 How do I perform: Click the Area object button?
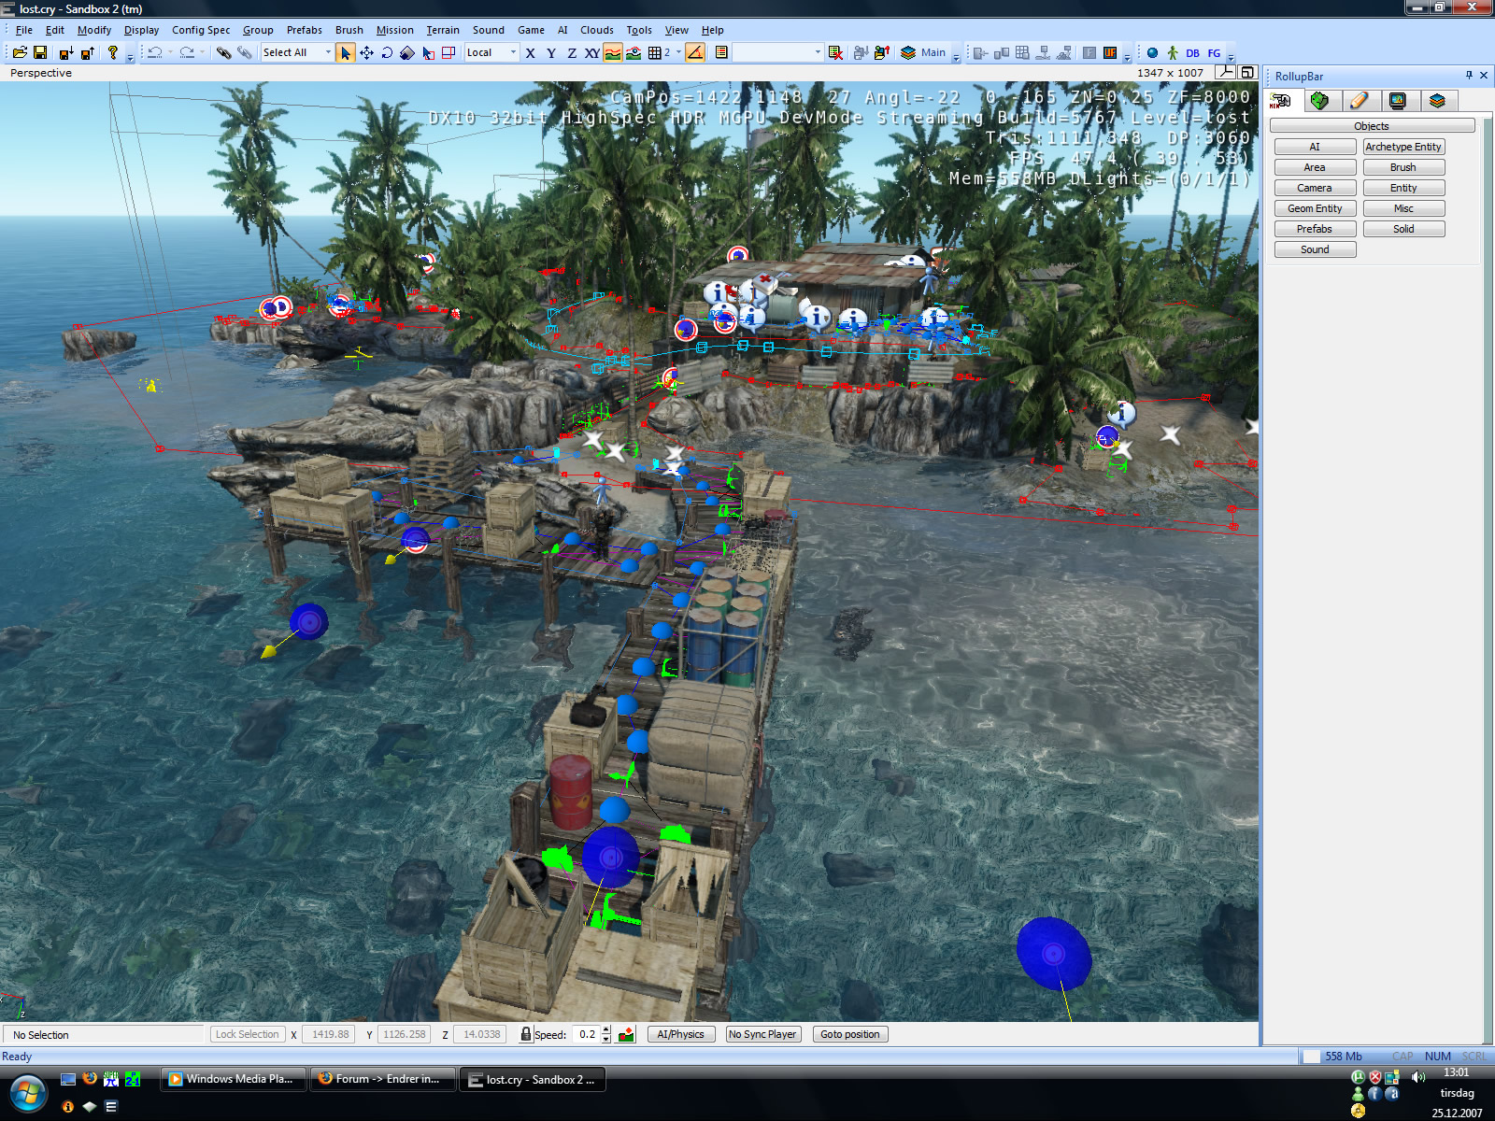(1315, 167)
